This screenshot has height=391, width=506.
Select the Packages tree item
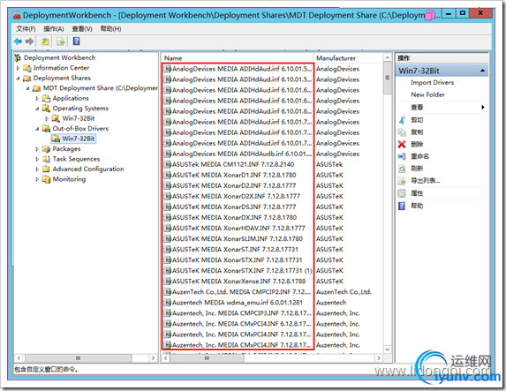[66, 149]
